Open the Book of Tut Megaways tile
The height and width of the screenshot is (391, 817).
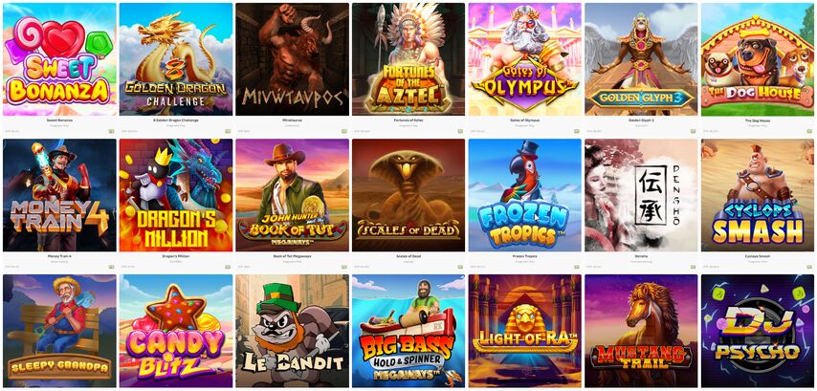[293, 195]
